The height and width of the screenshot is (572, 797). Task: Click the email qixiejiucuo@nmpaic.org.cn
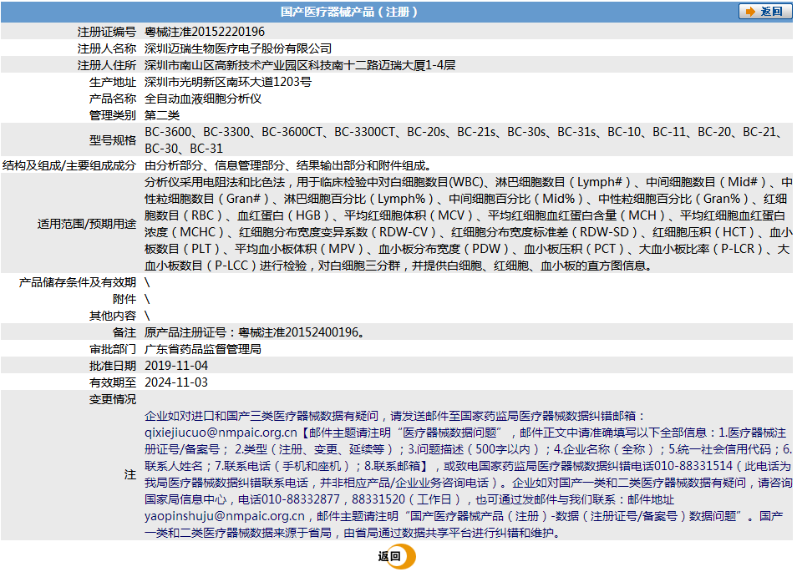click(221, 433)
